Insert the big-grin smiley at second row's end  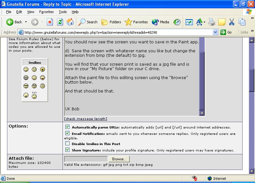(42, 77)
